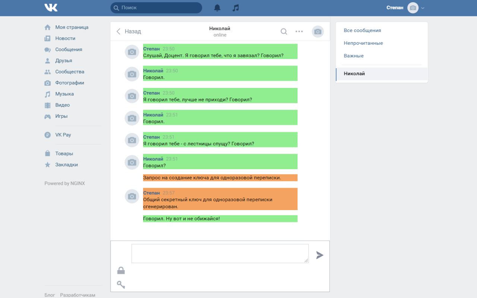Open Музыка in the sidebar

pyautogui.click(x=64, y=94)
